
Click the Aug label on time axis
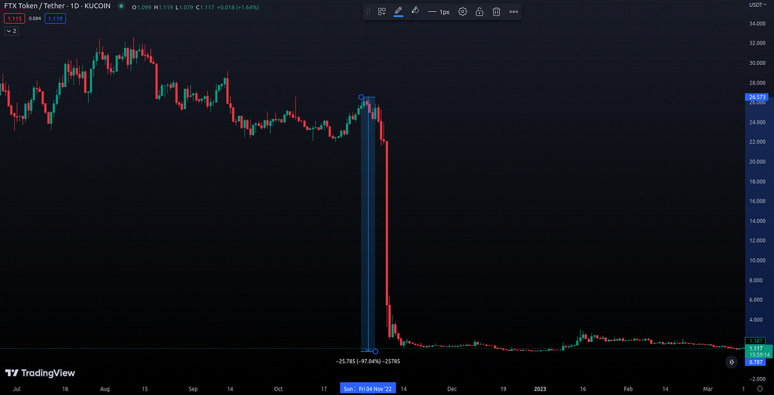tap(105, 389)
